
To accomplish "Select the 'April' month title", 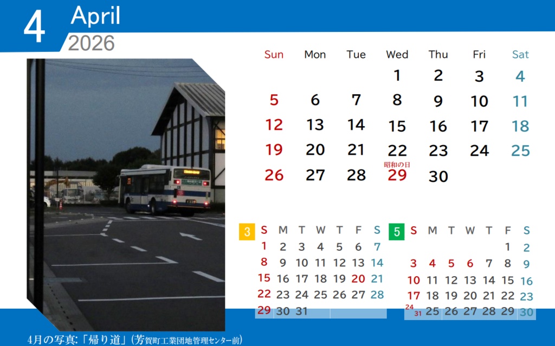I will click(x=95, y=16).
